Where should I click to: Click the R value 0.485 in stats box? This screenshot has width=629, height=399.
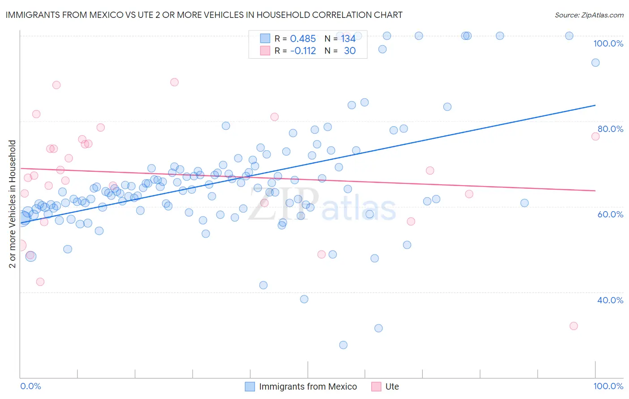pyautogui.click(x=303, y=38)
